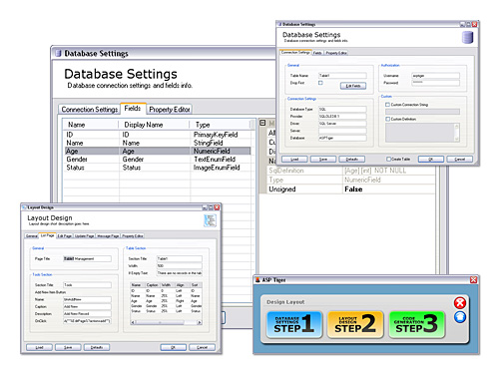The image size is (499, 374).
Task: Click Defaults in small Database Settings window
Action: [x=352, y=160]
